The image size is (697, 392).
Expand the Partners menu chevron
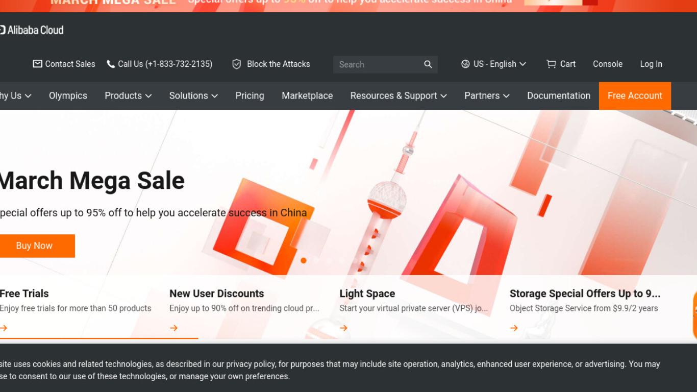pyautogui.click(x=506, y=96)
